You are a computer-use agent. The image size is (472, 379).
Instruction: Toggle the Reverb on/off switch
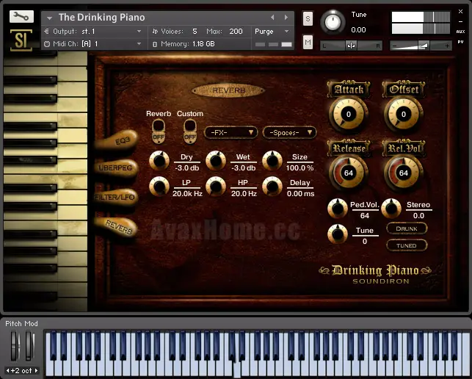point(159,131)
